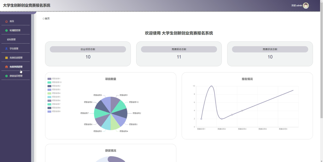This screenshot has height=162, width=323.
Task: Click the line chart point at value 4
Action: coord(242,111)
